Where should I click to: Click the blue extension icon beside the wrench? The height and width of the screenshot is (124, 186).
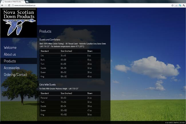click(180, 5)
